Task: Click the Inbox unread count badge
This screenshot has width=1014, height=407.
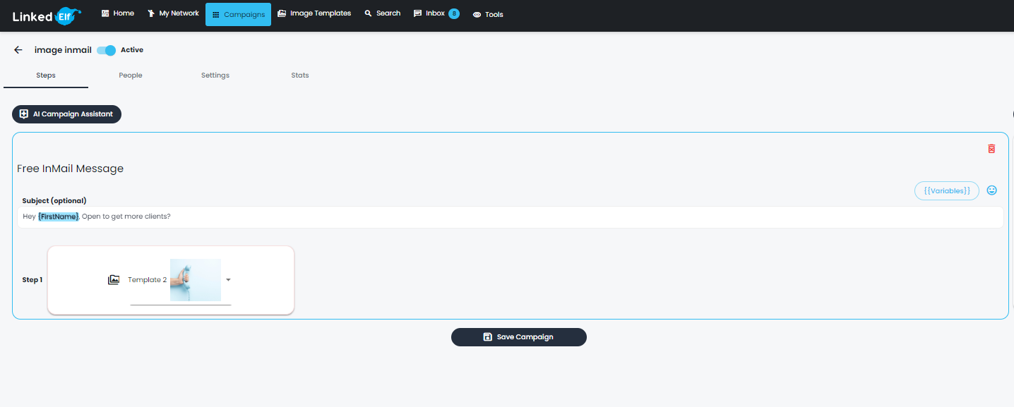Action: 454,13
